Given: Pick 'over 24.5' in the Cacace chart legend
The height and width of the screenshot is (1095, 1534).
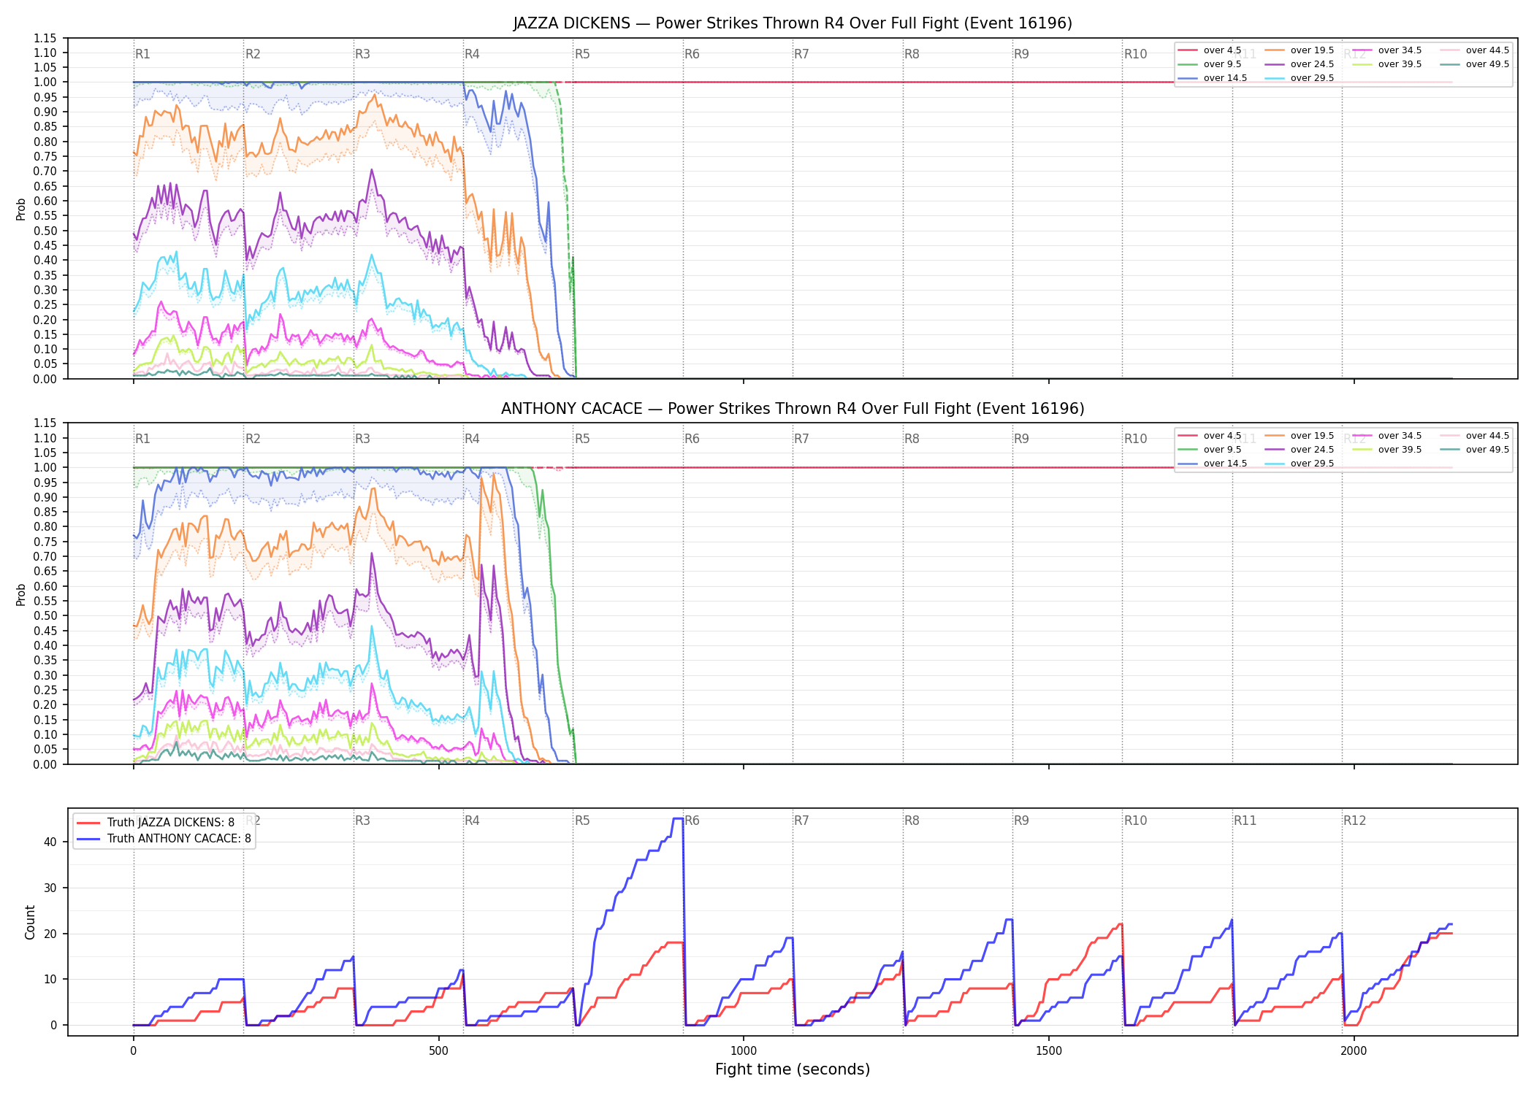Looking at the screenshot, I should click(x=1300, y=450).
